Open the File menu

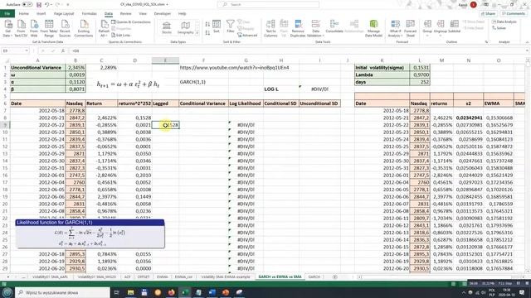(7, 13)
